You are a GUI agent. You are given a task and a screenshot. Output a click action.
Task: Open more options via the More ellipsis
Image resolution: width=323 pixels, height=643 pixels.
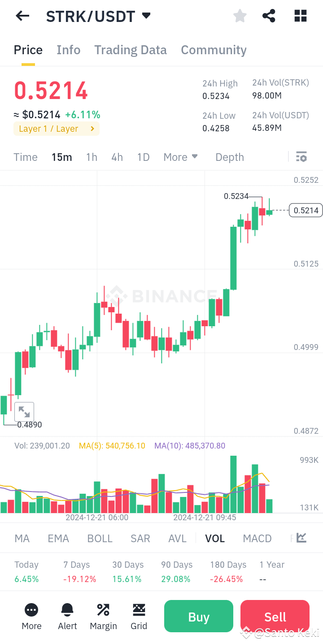point(31,616)
